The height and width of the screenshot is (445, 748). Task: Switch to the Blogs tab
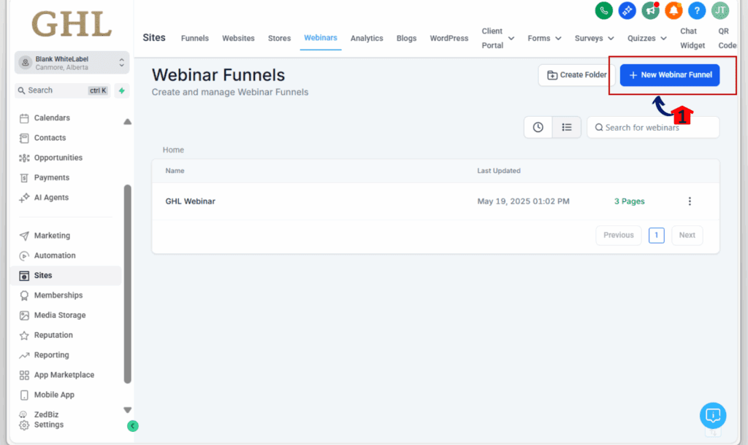(x=406, y=38)
